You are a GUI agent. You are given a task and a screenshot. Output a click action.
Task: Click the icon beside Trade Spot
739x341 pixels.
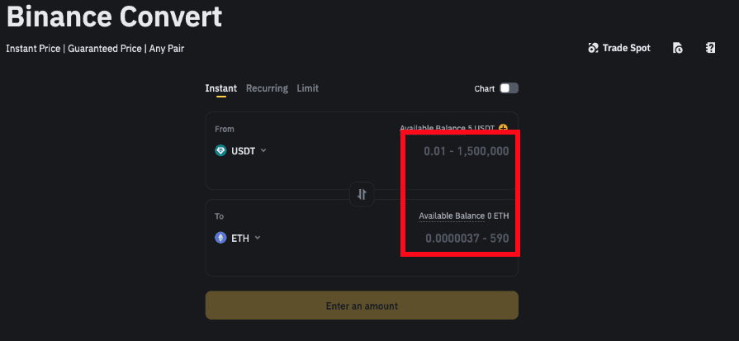tap(593, 48)
